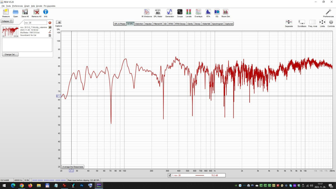This screenshot has width=336, height=189.
Task: Open the Room Sim tool
Action: click(225, 12)
